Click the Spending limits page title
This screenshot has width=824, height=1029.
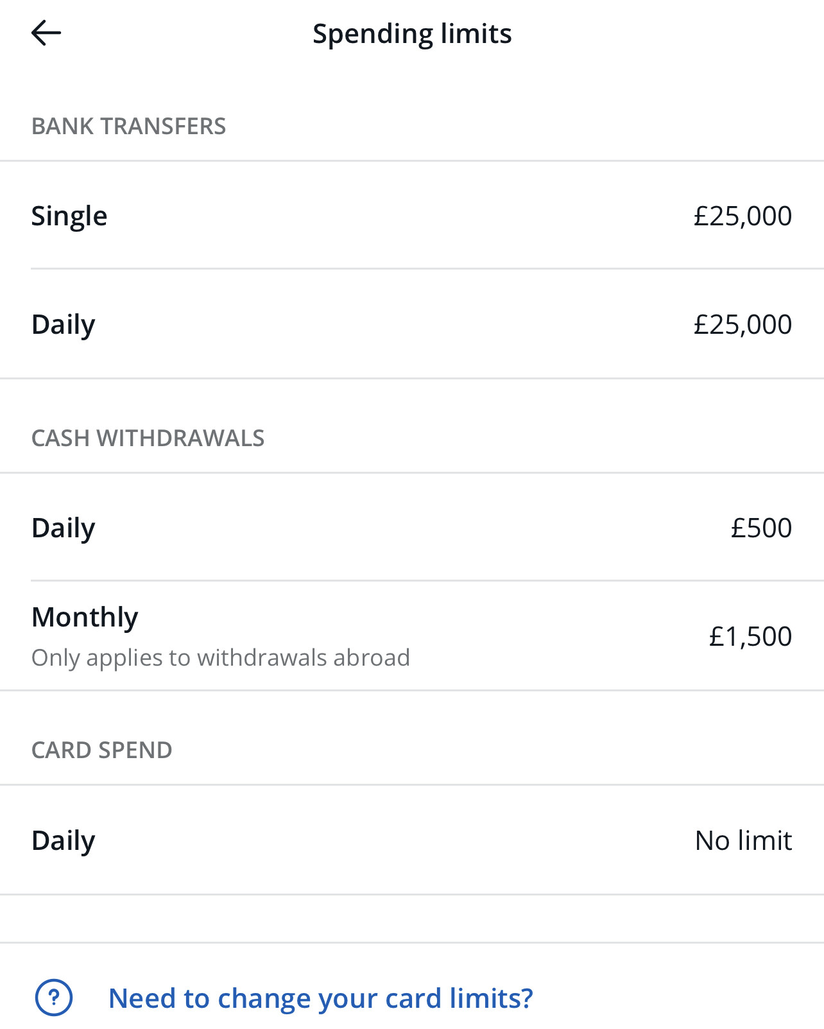(412, 34)
